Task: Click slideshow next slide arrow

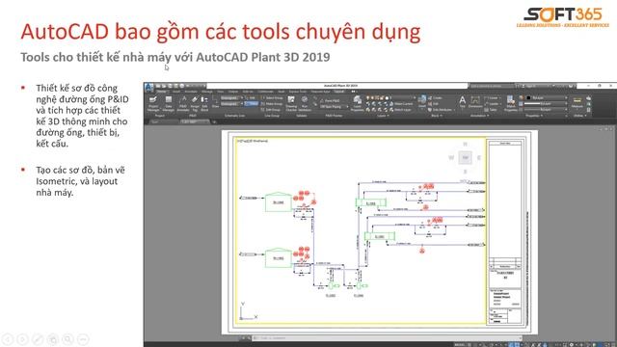Action: (22, 339)
